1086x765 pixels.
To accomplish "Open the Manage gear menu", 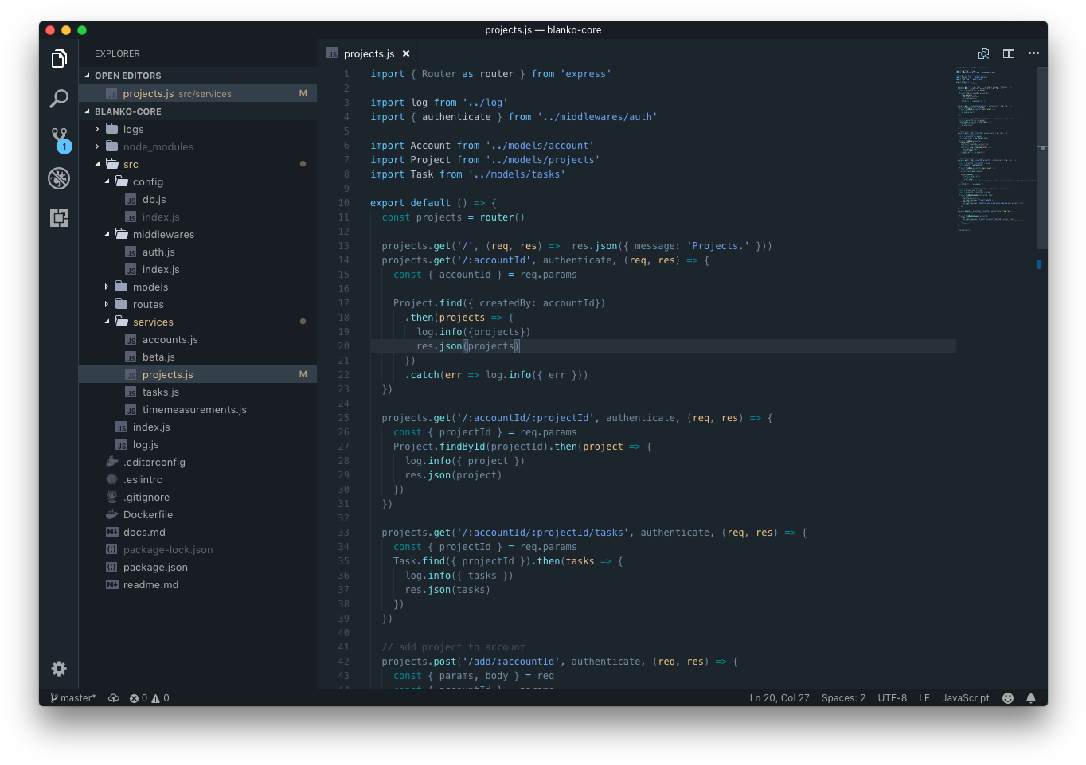I will click(58, 669).
